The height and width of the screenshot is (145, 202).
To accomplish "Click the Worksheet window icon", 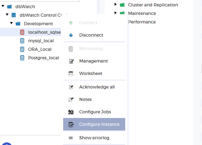I will coord(71,74).
